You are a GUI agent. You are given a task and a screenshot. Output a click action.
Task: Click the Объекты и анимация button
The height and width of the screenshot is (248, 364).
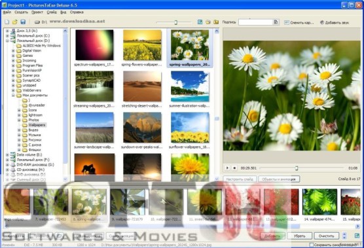(279, 179)
